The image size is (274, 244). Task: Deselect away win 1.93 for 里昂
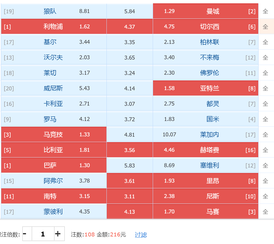coord(206,181)
